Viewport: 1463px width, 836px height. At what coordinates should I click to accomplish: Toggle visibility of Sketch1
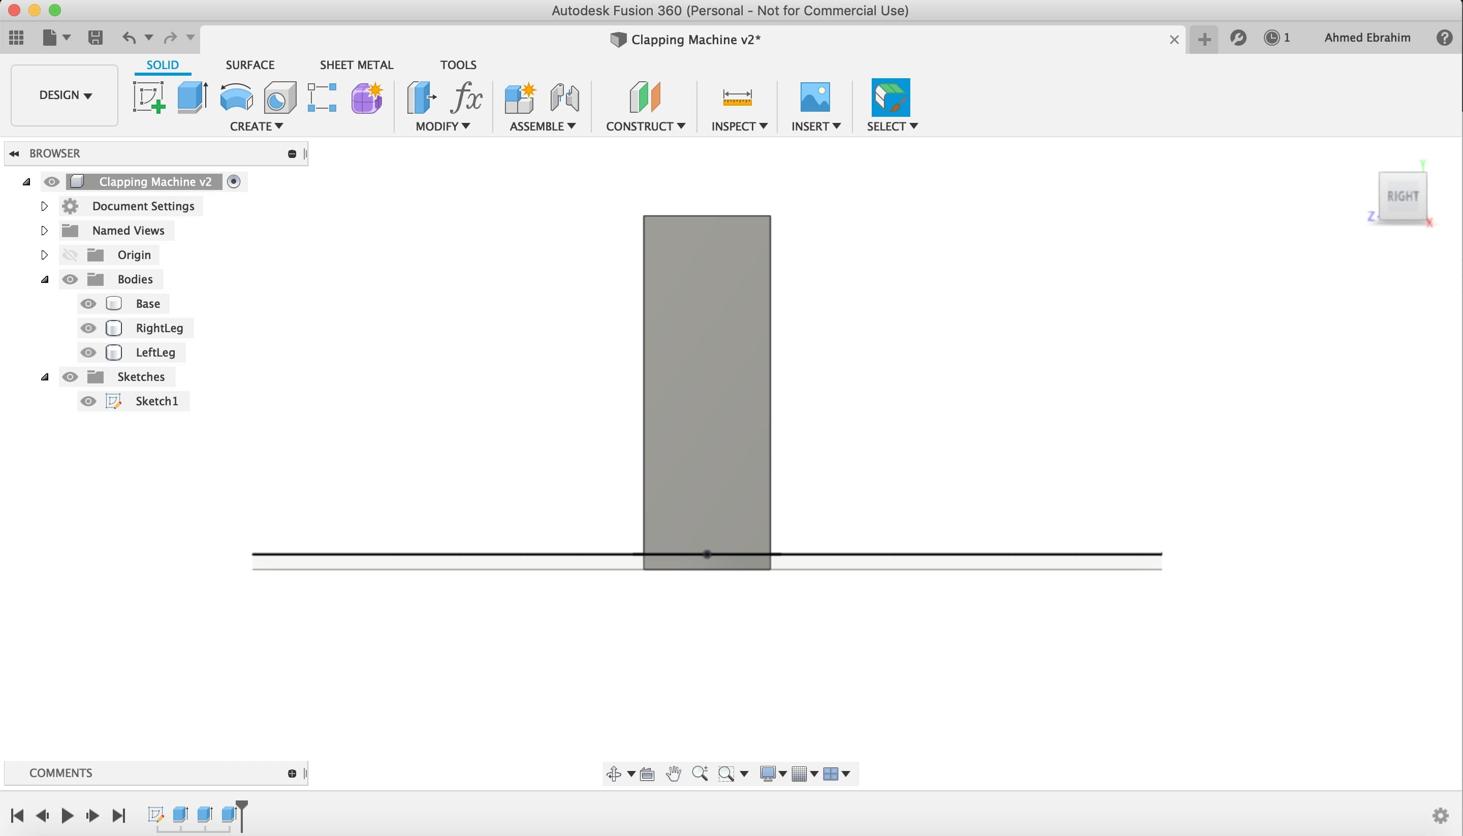(x=89, y=401)
